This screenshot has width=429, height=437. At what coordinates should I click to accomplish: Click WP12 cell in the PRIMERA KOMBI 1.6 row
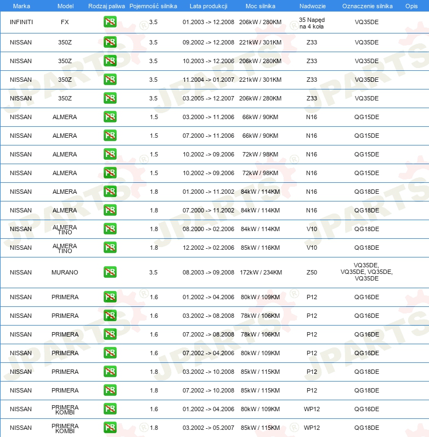click(x=312, y=409)
